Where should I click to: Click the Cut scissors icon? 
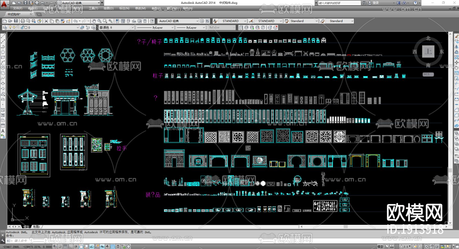pos(46,21)
